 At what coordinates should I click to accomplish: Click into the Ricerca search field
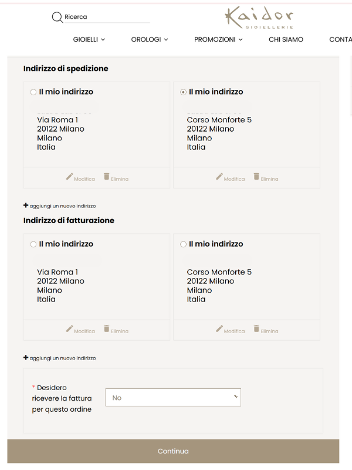[x=106, y=17]
